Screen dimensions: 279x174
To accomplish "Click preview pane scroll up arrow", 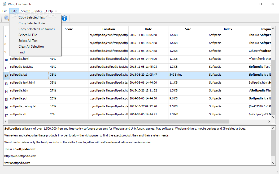I will coord(273,128).
